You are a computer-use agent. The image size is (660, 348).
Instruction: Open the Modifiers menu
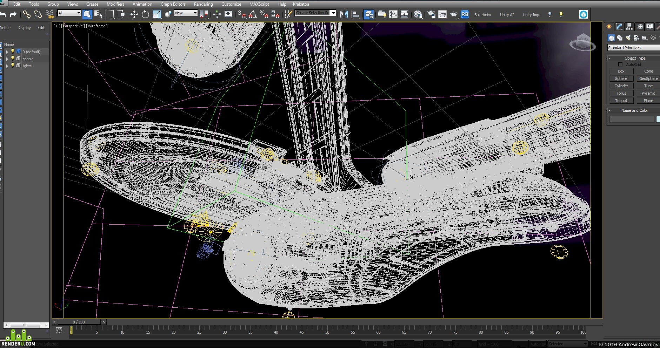coord(115,4)
